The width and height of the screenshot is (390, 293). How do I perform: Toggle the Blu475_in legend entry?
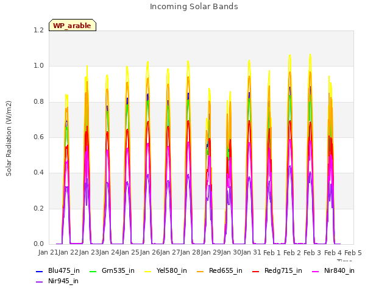tap(58, 270)
